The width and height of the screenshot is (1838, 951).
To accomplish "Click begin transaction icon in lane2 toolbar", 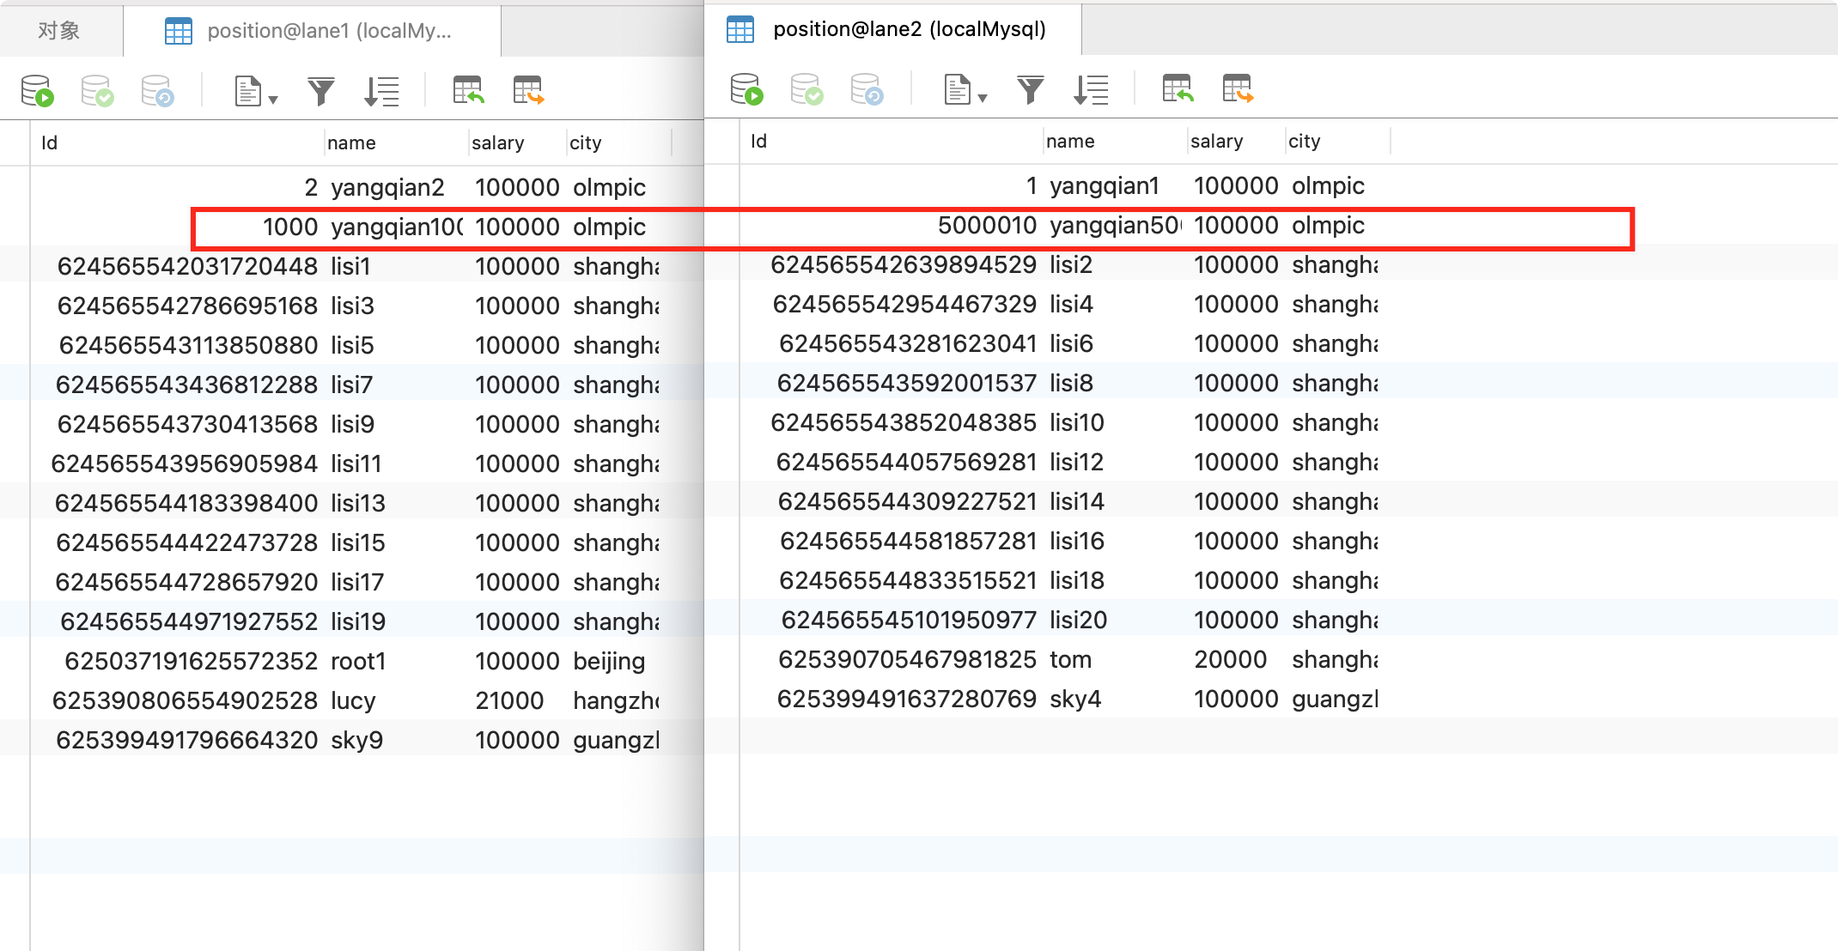I will 746,88.
